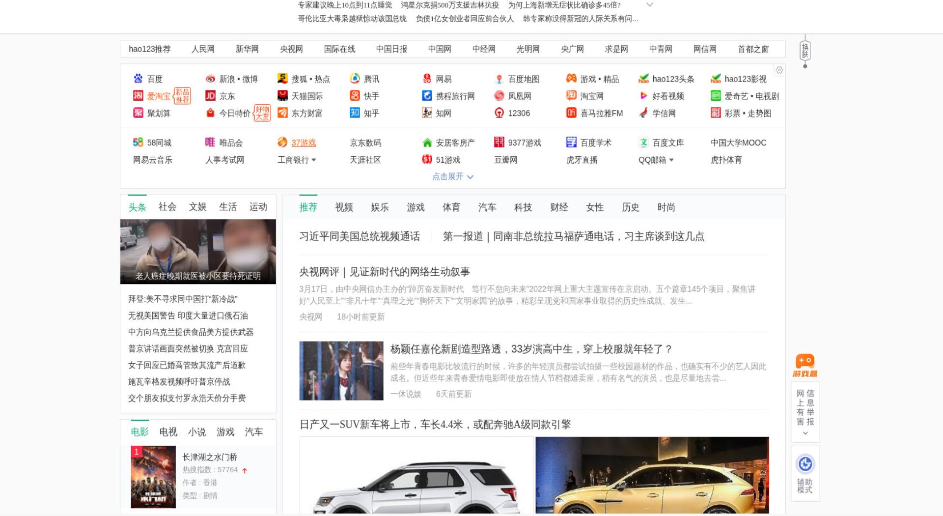Image resolution: width=943 pixels, height=516 pixels.
Task: Open the 爱淘宝 icon
Action: click(x=138, y=96)
